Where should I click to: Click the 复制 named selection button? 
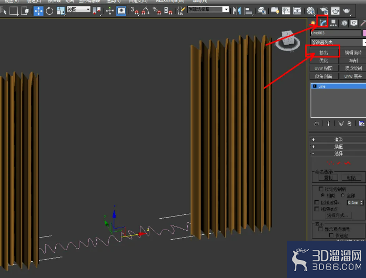[x=328, y=178]
